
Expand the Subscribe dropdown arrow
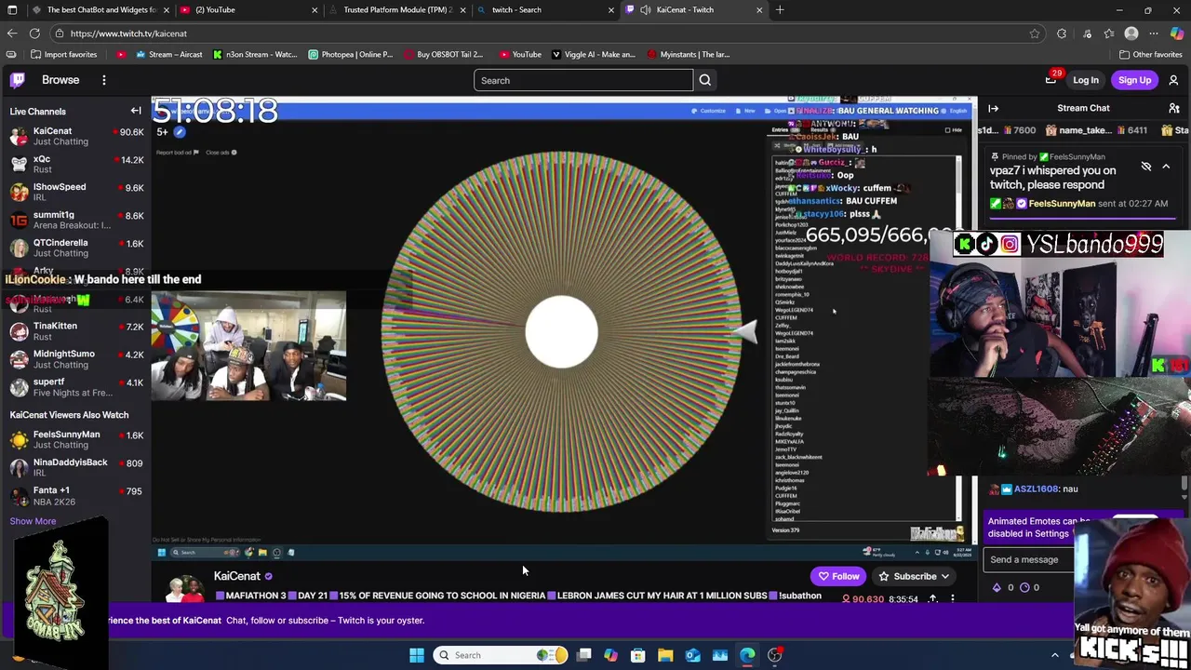point(944,576)
